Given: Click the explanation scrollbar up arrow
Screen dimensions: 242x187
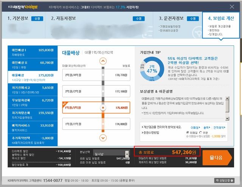Looking at the screenshot, I should pyautogui.click(x=227, y=98).
